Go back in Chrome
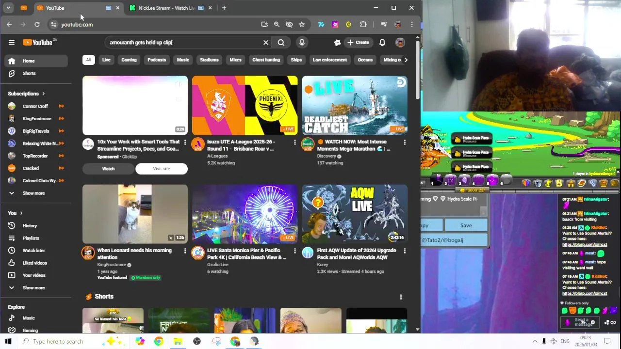Viewport: 621px width, 349px height. pos(9,24)
